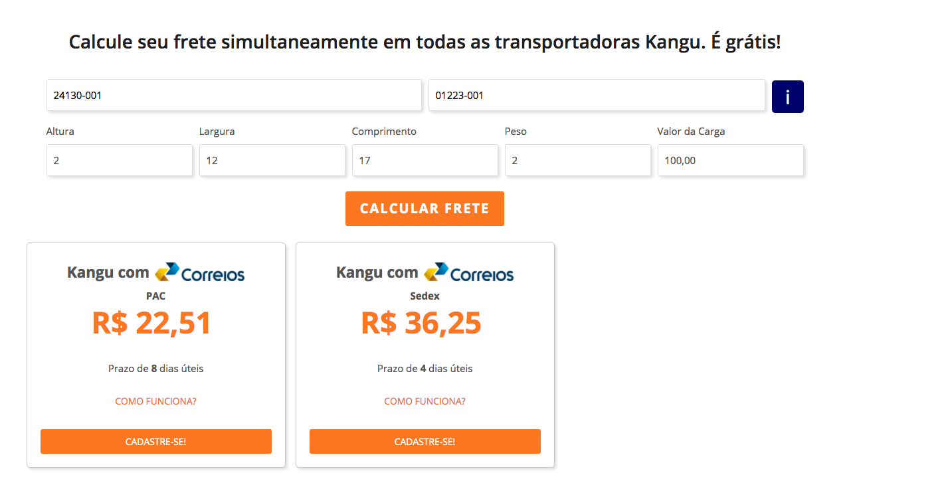Screen dimensions: 944x485
Task: Select the destination CEP field showing 01223-001
Action: 597,95
